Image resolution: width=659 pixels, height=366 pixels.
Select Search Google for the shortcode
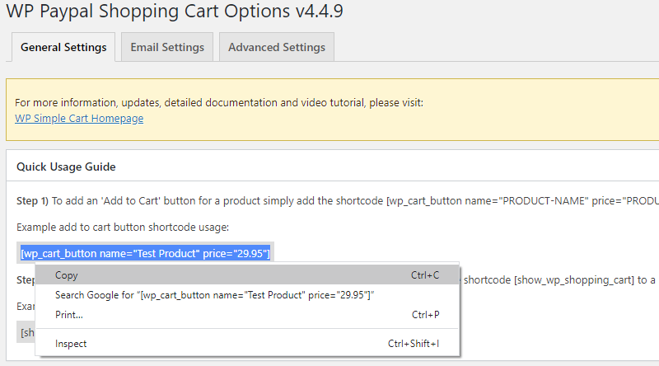(247, 295)
